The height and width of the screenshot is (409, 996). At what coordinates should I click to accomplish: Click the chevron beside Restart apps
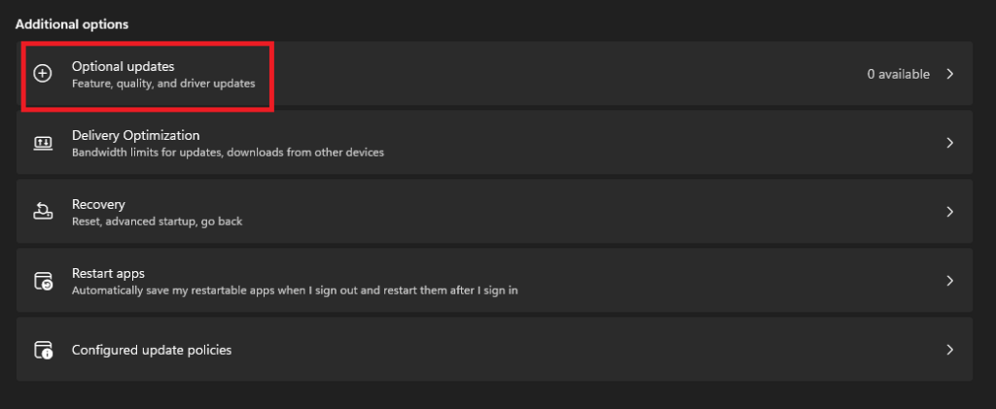950,281
